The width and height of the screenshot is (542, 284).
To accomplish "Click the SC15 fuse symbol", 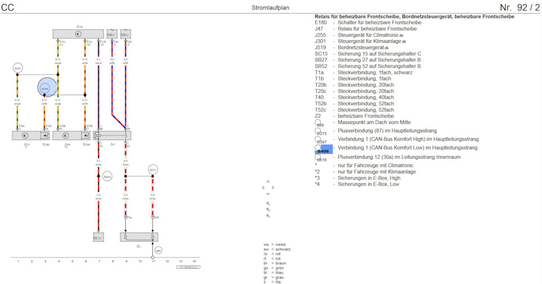I will point(98,238).
